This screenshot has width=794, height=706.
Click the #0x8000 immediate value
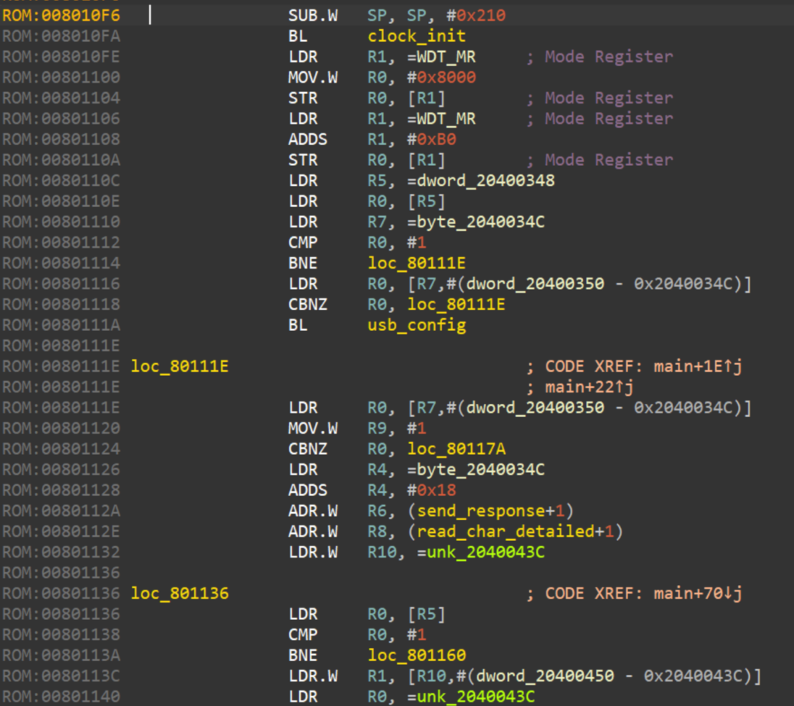(x=442, y=77)
